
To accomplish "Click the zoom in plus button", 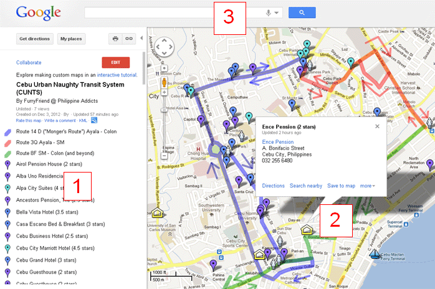I will (x=165, y=92).
